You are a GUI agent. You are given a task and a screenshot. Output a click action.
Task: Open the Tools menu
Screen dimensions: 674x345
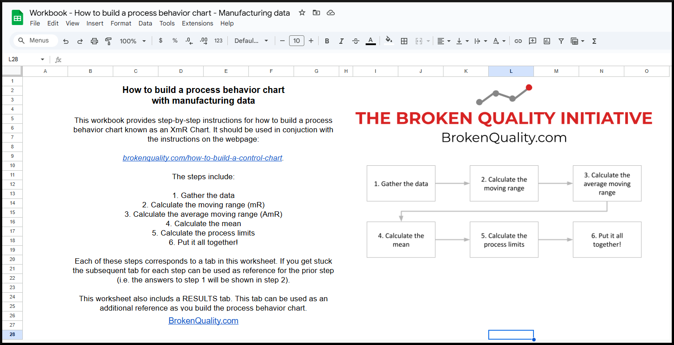(167, 23)
